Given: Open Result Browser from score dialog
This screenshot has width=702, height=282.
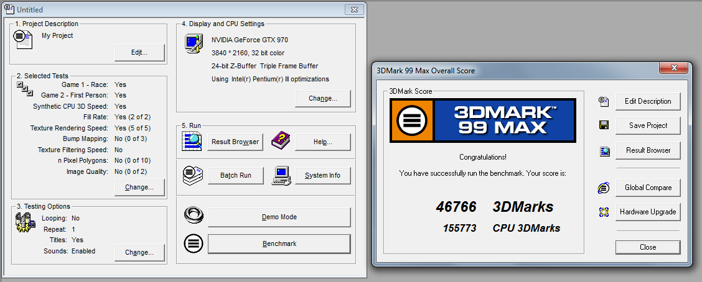Looking at the screenshot, I should (x=648, y=150).
